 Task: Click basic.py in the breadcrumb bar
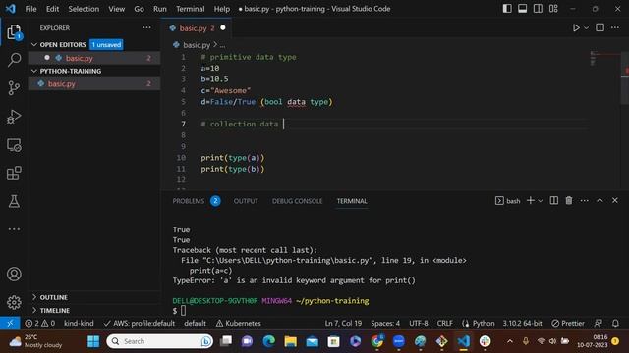(x=197, y=45)
